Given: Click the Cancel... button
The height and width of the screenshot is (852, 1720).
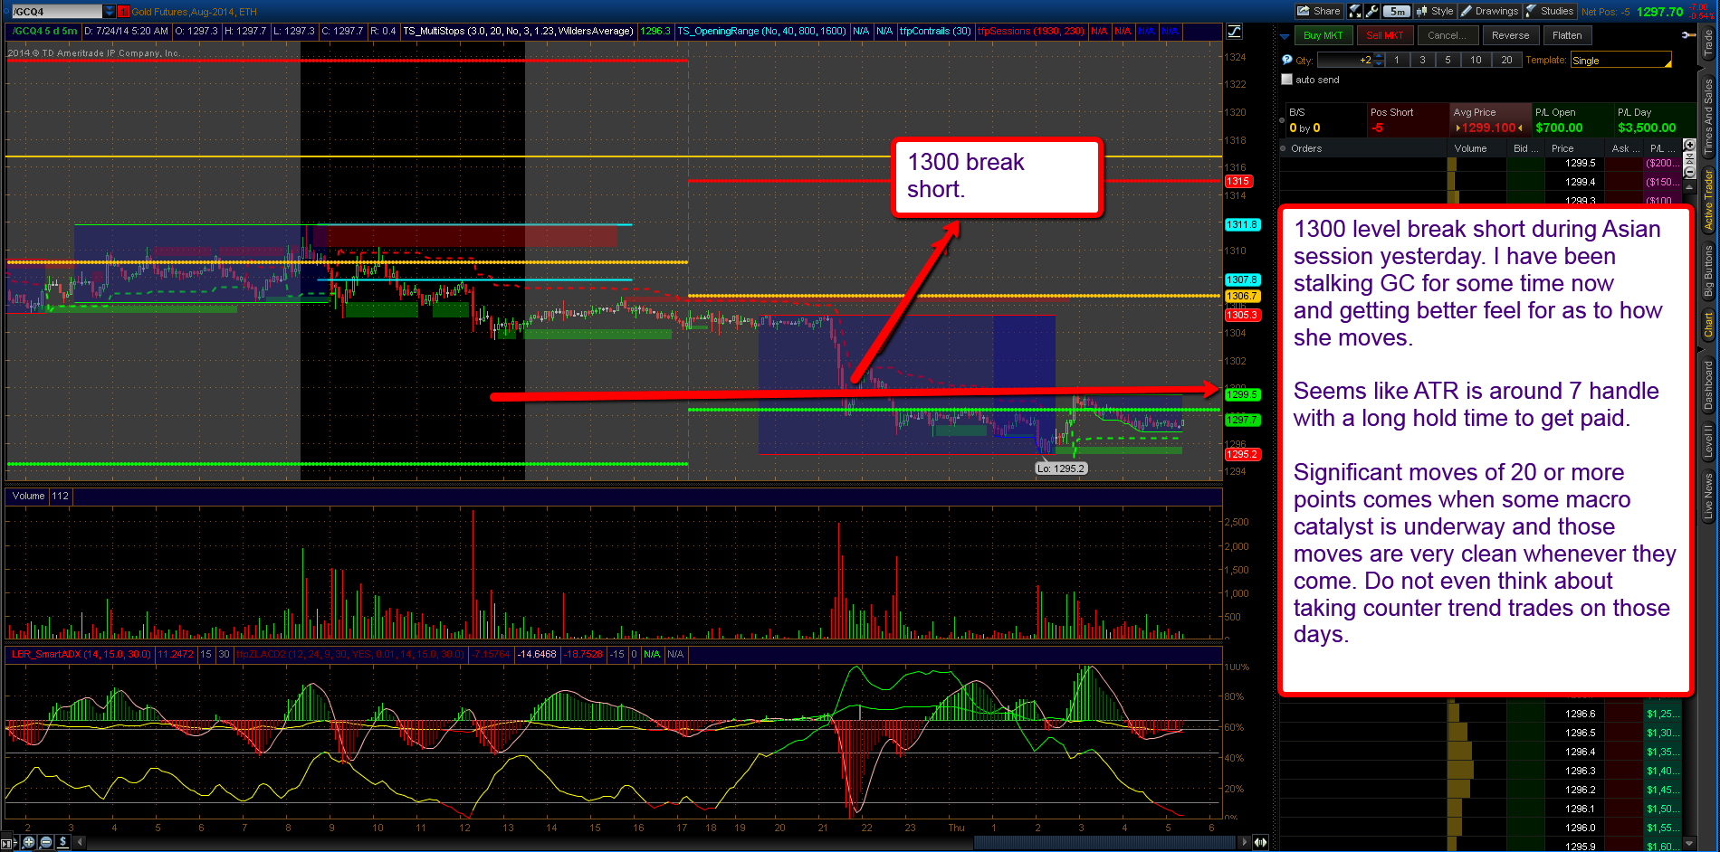Looking at the screenshot, I should point(1447,35).
